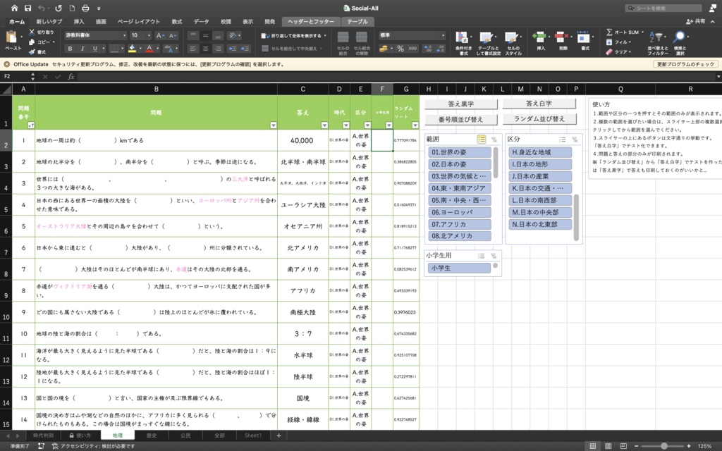Click the オートSUM icon
722x451 pixels.
click(608, 32)
